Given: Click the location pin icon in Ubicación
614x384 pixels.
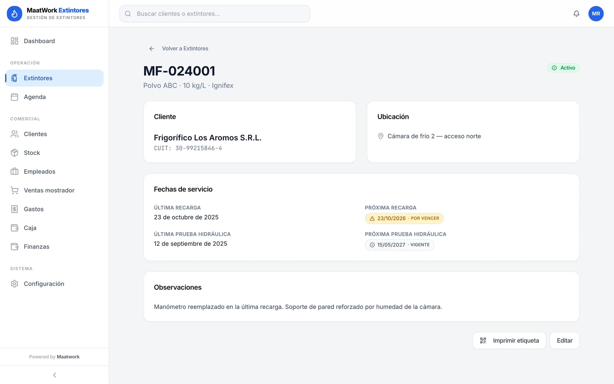Looking at the screenshot, I should [381, 136].
